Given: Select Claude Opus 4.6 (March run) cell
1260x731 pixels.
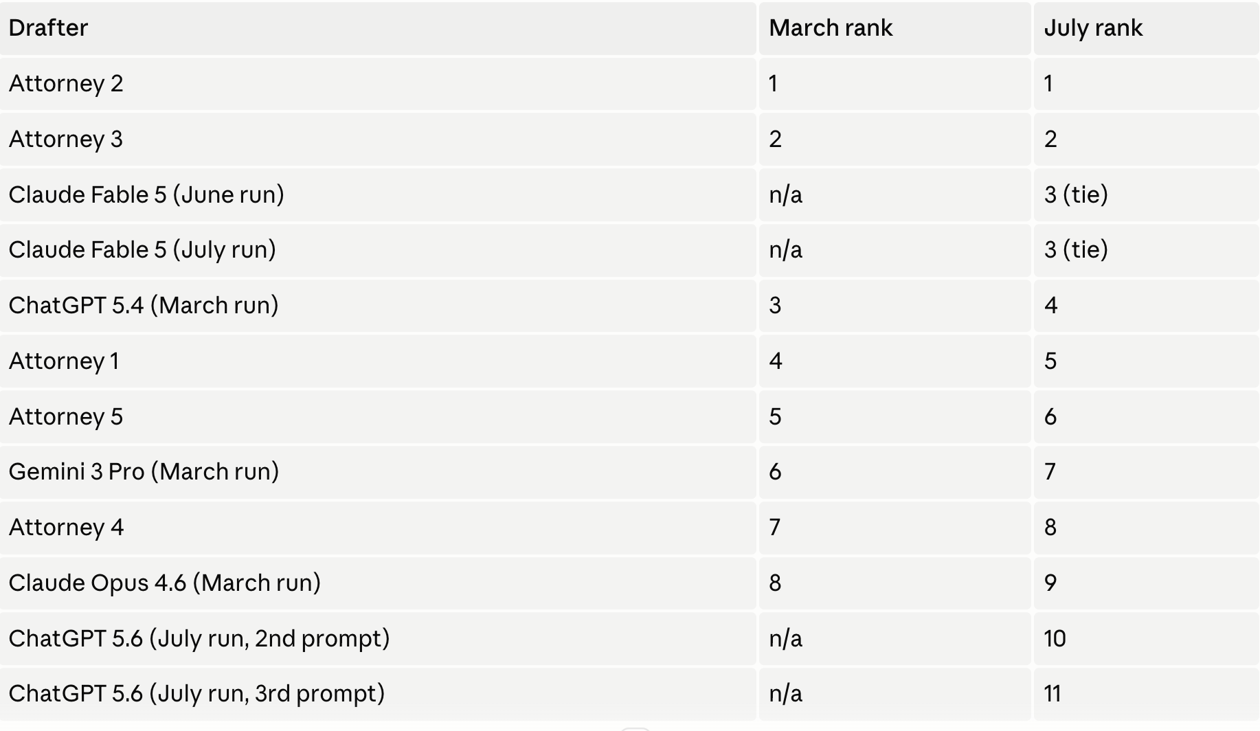Looking at the screenshot, I should click(x=378, y=583).
